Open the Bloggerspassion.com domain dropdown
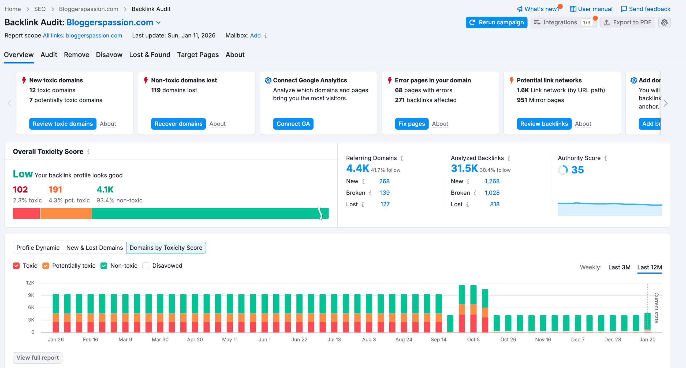Image resolution: width=686 pixels, height=368 pixels. coord(158,22)
